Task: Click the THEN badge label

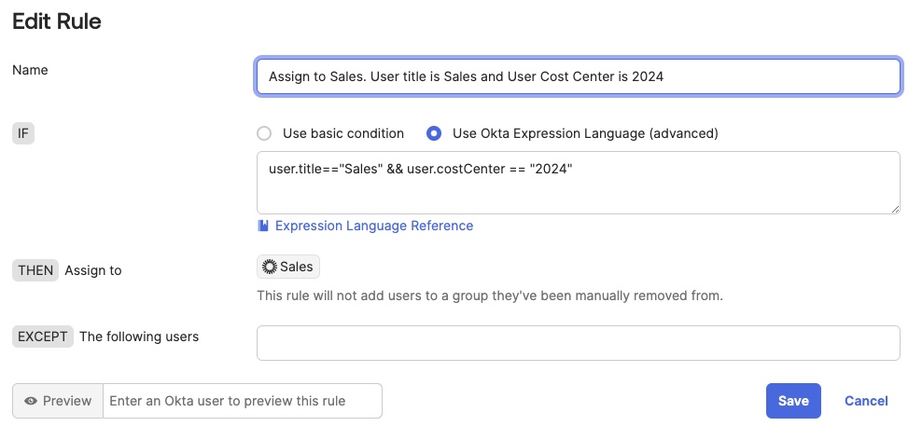Action: tap(35, 270)
